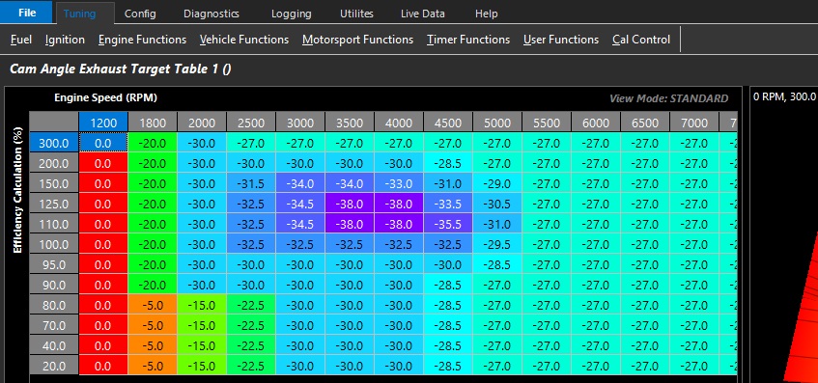
Task: Click -5.0 cell at 80.0 row, 1800 RPM
Action: [x=153, y=306]
